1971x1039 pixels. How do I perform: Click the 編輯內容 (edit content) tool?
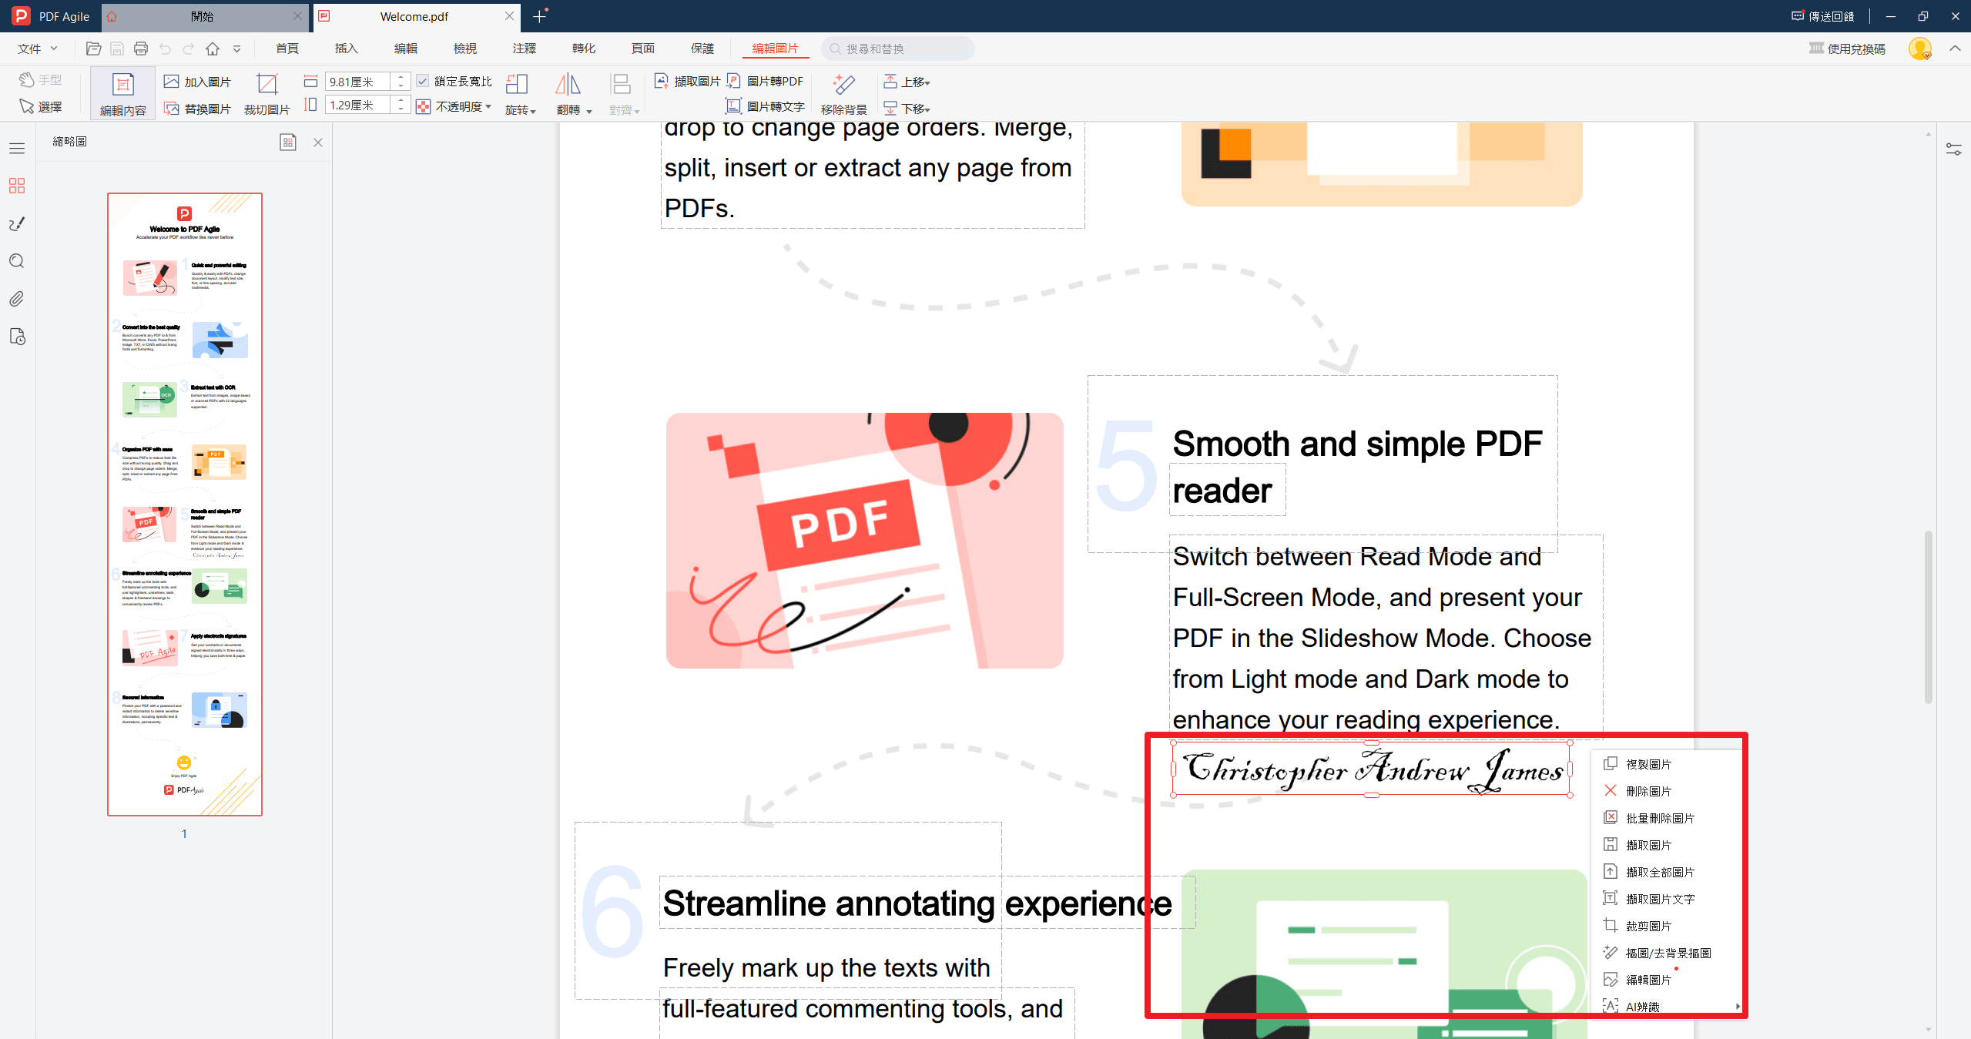[x=123, y=94]
